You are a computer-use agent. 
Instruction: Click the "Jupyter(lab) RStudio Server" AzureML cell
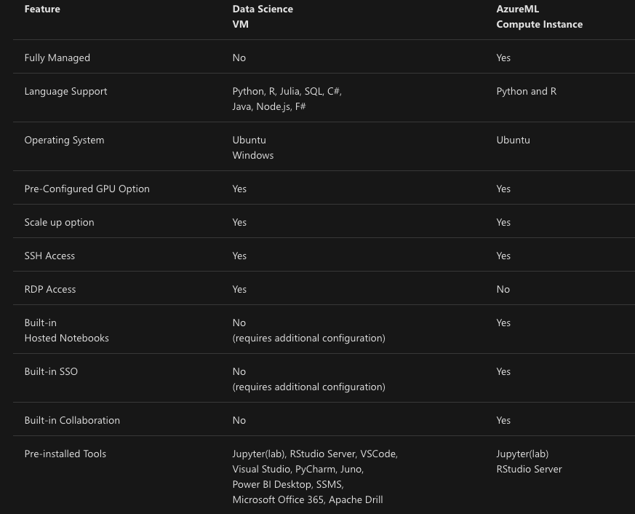pyautogui.click(x=529, y=461)
